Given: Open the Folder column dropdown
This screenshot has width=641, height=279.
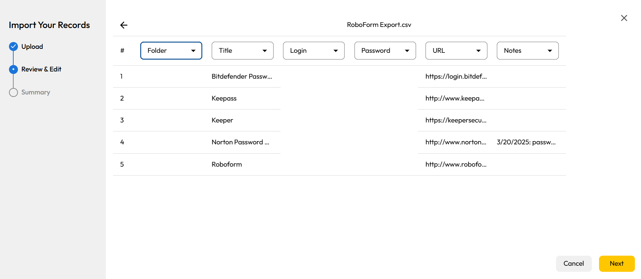Looking at the screenshot, I should pos(171,51).
